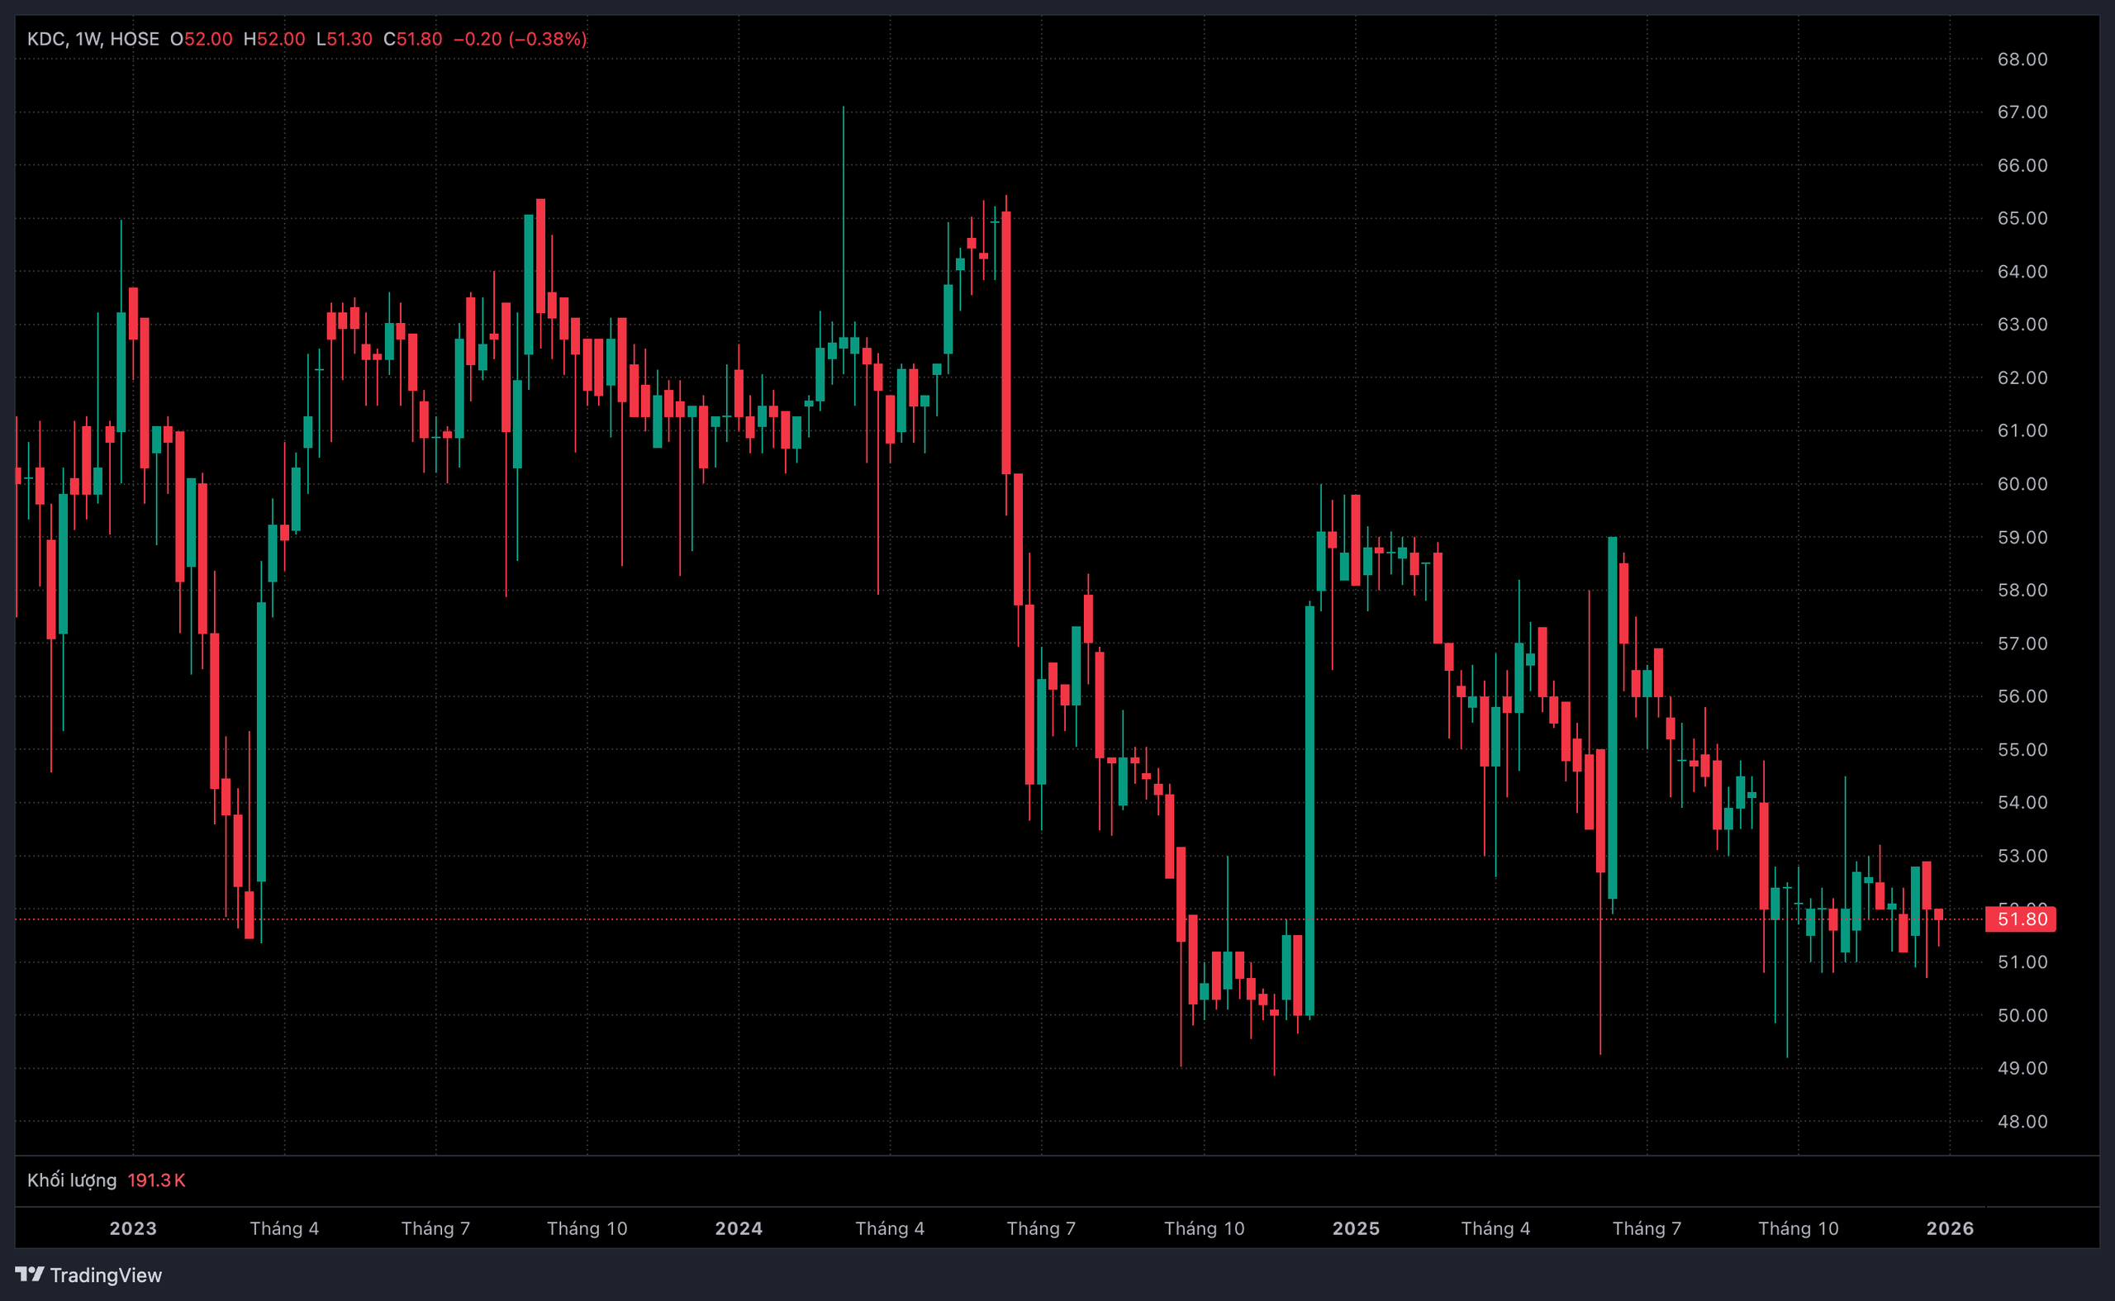Click the 65.00 price scale label
Image resolution: width=2115 pixels, height=1301 pixels.
pyautogui.click(x=2021, y=219)
